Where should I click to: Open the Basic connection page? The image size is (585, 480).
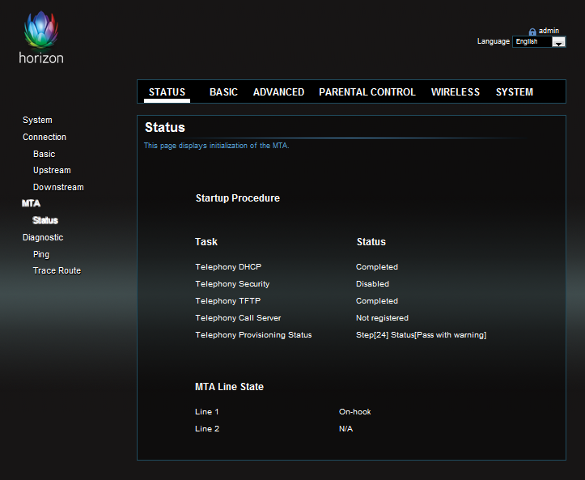tap(44, 154)
